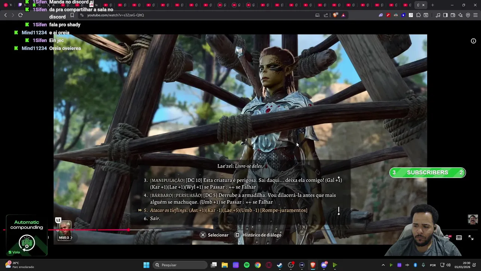
Task: Open Opera GX from taskbar
Action: (x=269, y=265)
